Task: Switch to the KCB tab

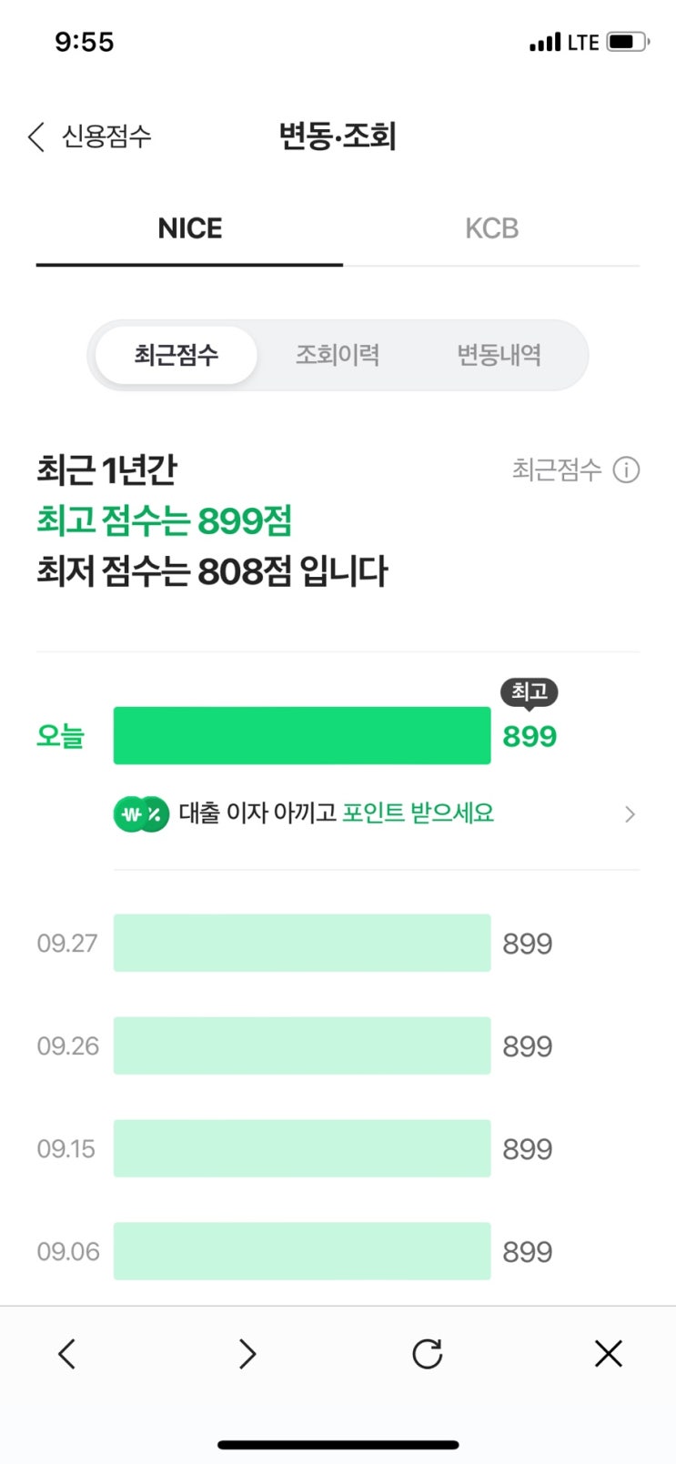Action: pyautogui.click(x=491, y=228)
